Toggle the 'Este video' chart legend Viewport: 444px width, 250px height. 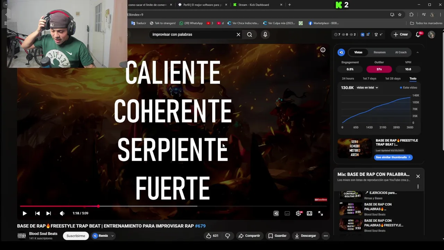coord(409,88)
